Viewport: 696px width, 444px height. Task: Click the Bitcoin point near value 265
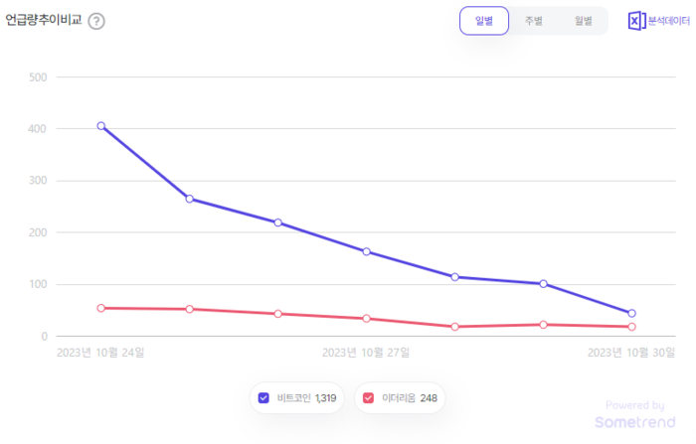(x=190, y=199)
